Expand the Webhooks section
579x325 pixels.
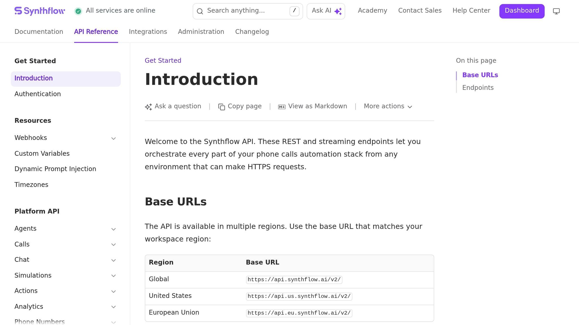pos(113,138)
